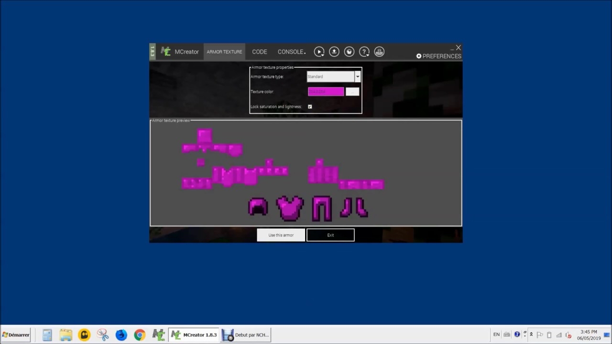The width and height of the screenshot is (612, 344).
Task: Launch Firefox from the taskbar
Action: click(x=121, y=335)
